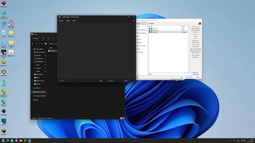Open Mods page in launcher sidebar

click(x=138, y=27)
